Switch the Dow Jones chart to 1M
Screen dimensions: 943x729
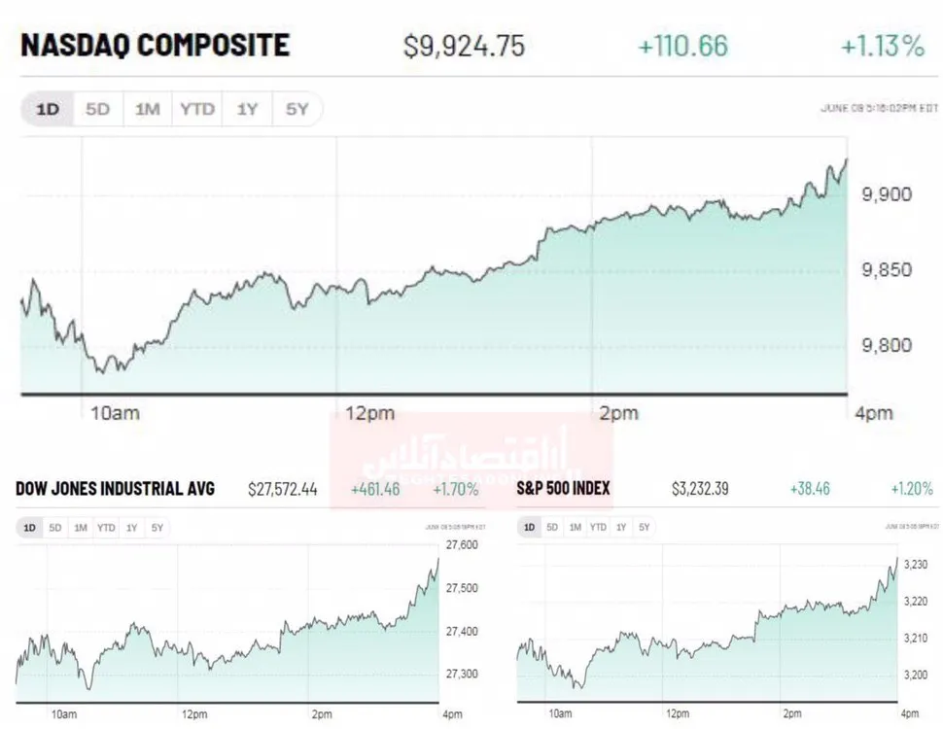click(81, 528)
